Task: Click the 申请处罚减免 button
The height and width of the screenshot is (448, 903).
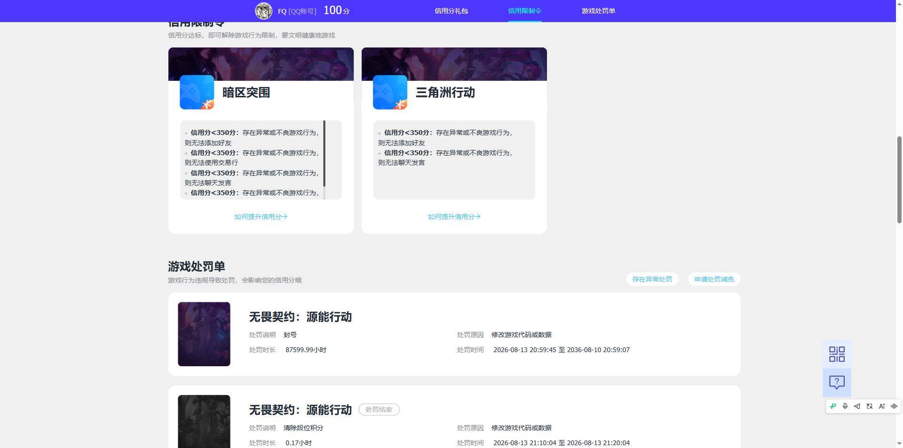Action: [x=714, y=279]
